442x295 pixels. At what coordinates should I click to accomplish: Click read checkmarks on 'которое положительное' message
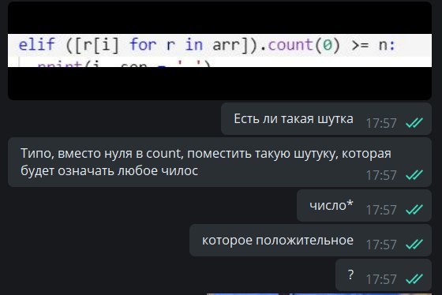[x=414, y=245]
